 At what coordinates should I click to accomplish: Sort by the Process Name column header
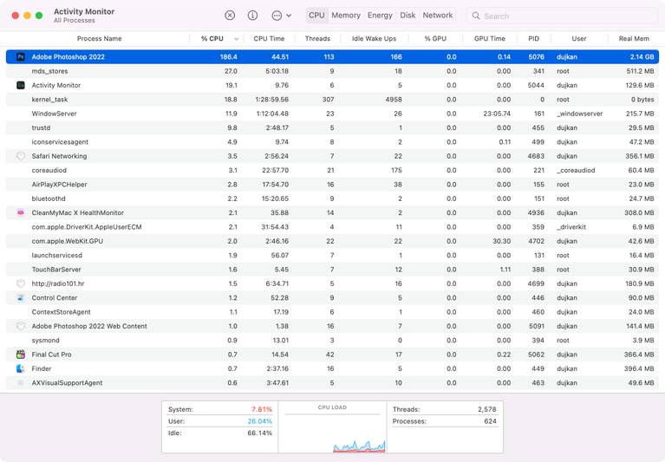click(100, 39)
